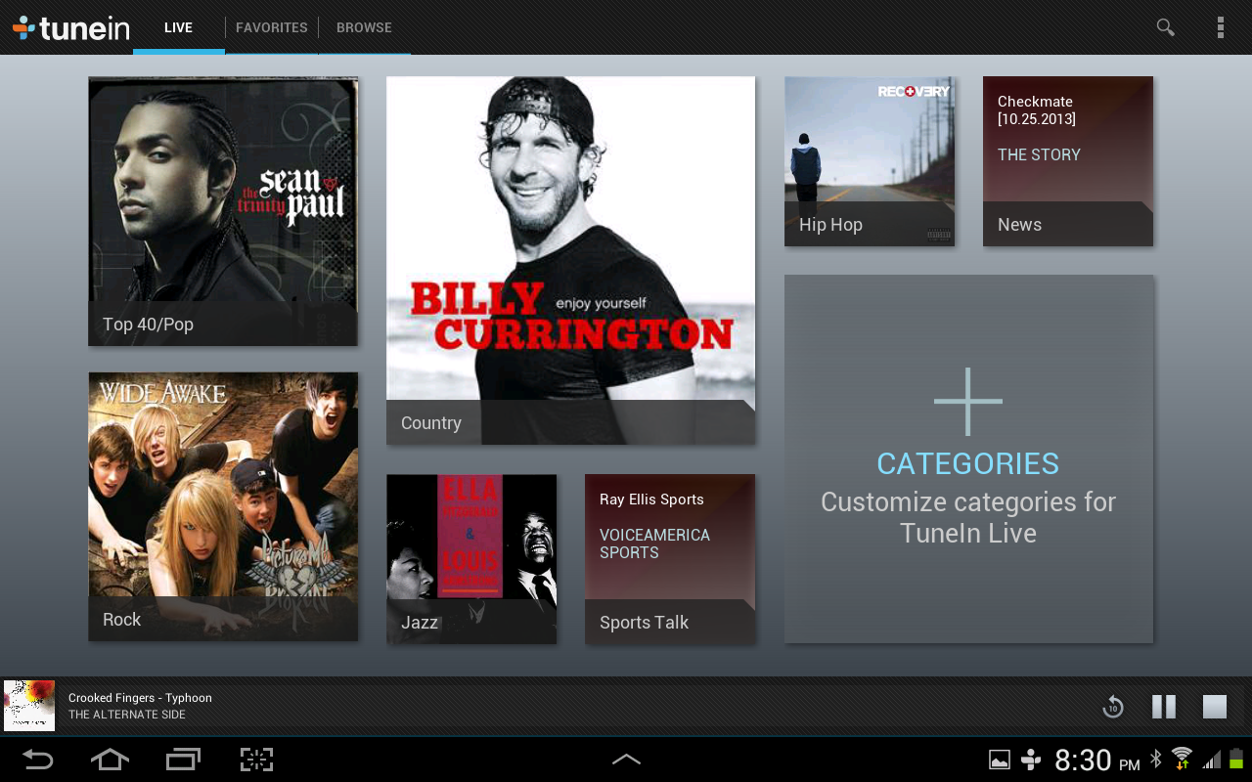Pause the current stream
The image size is (1252, 782).
pyautogui.click(x=1164, y=707)
